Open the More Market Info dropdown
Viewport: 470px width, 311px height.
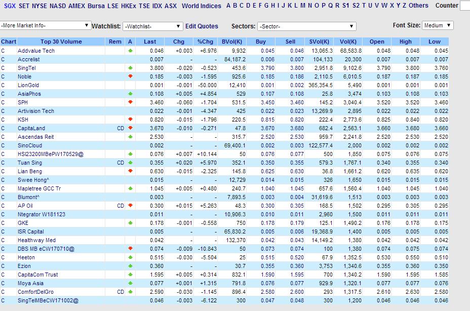click(x=45, y=25)
